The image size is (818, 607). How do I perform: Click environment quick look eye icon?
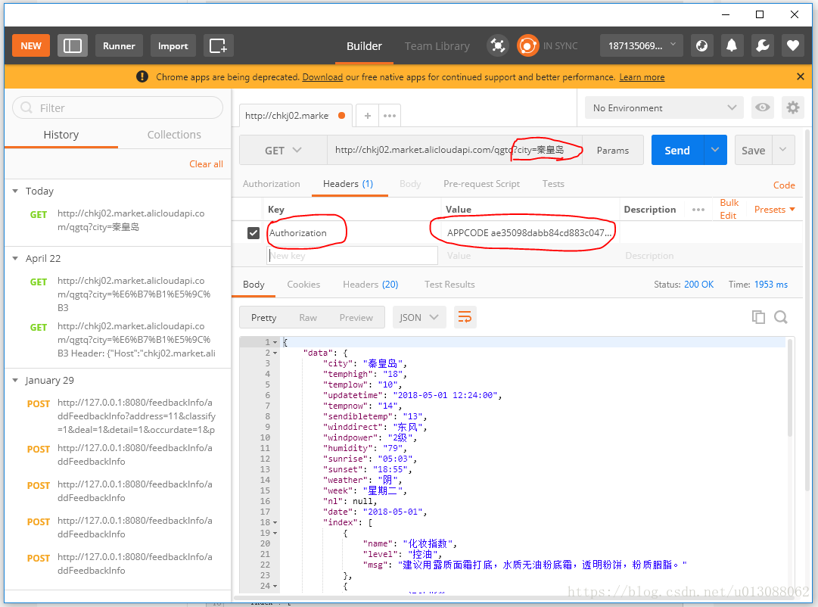tap(762, 107)
